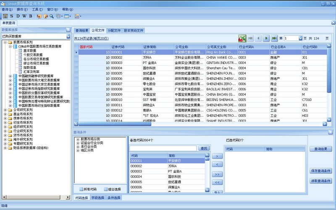Open the 操作 menu
The height and width of the screenshot is (210, 336).
pos(22,9)
